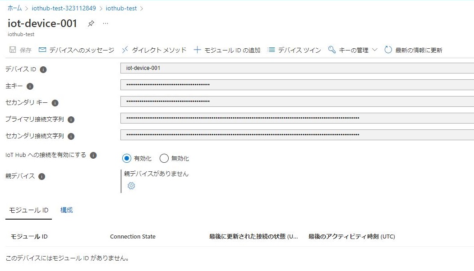Pin iot-device-001 to the dashboard
This screenshot has height=271, width=474.
(91, 23)
